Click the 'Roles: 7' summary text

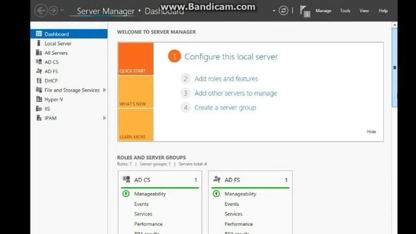pos(124,164)
